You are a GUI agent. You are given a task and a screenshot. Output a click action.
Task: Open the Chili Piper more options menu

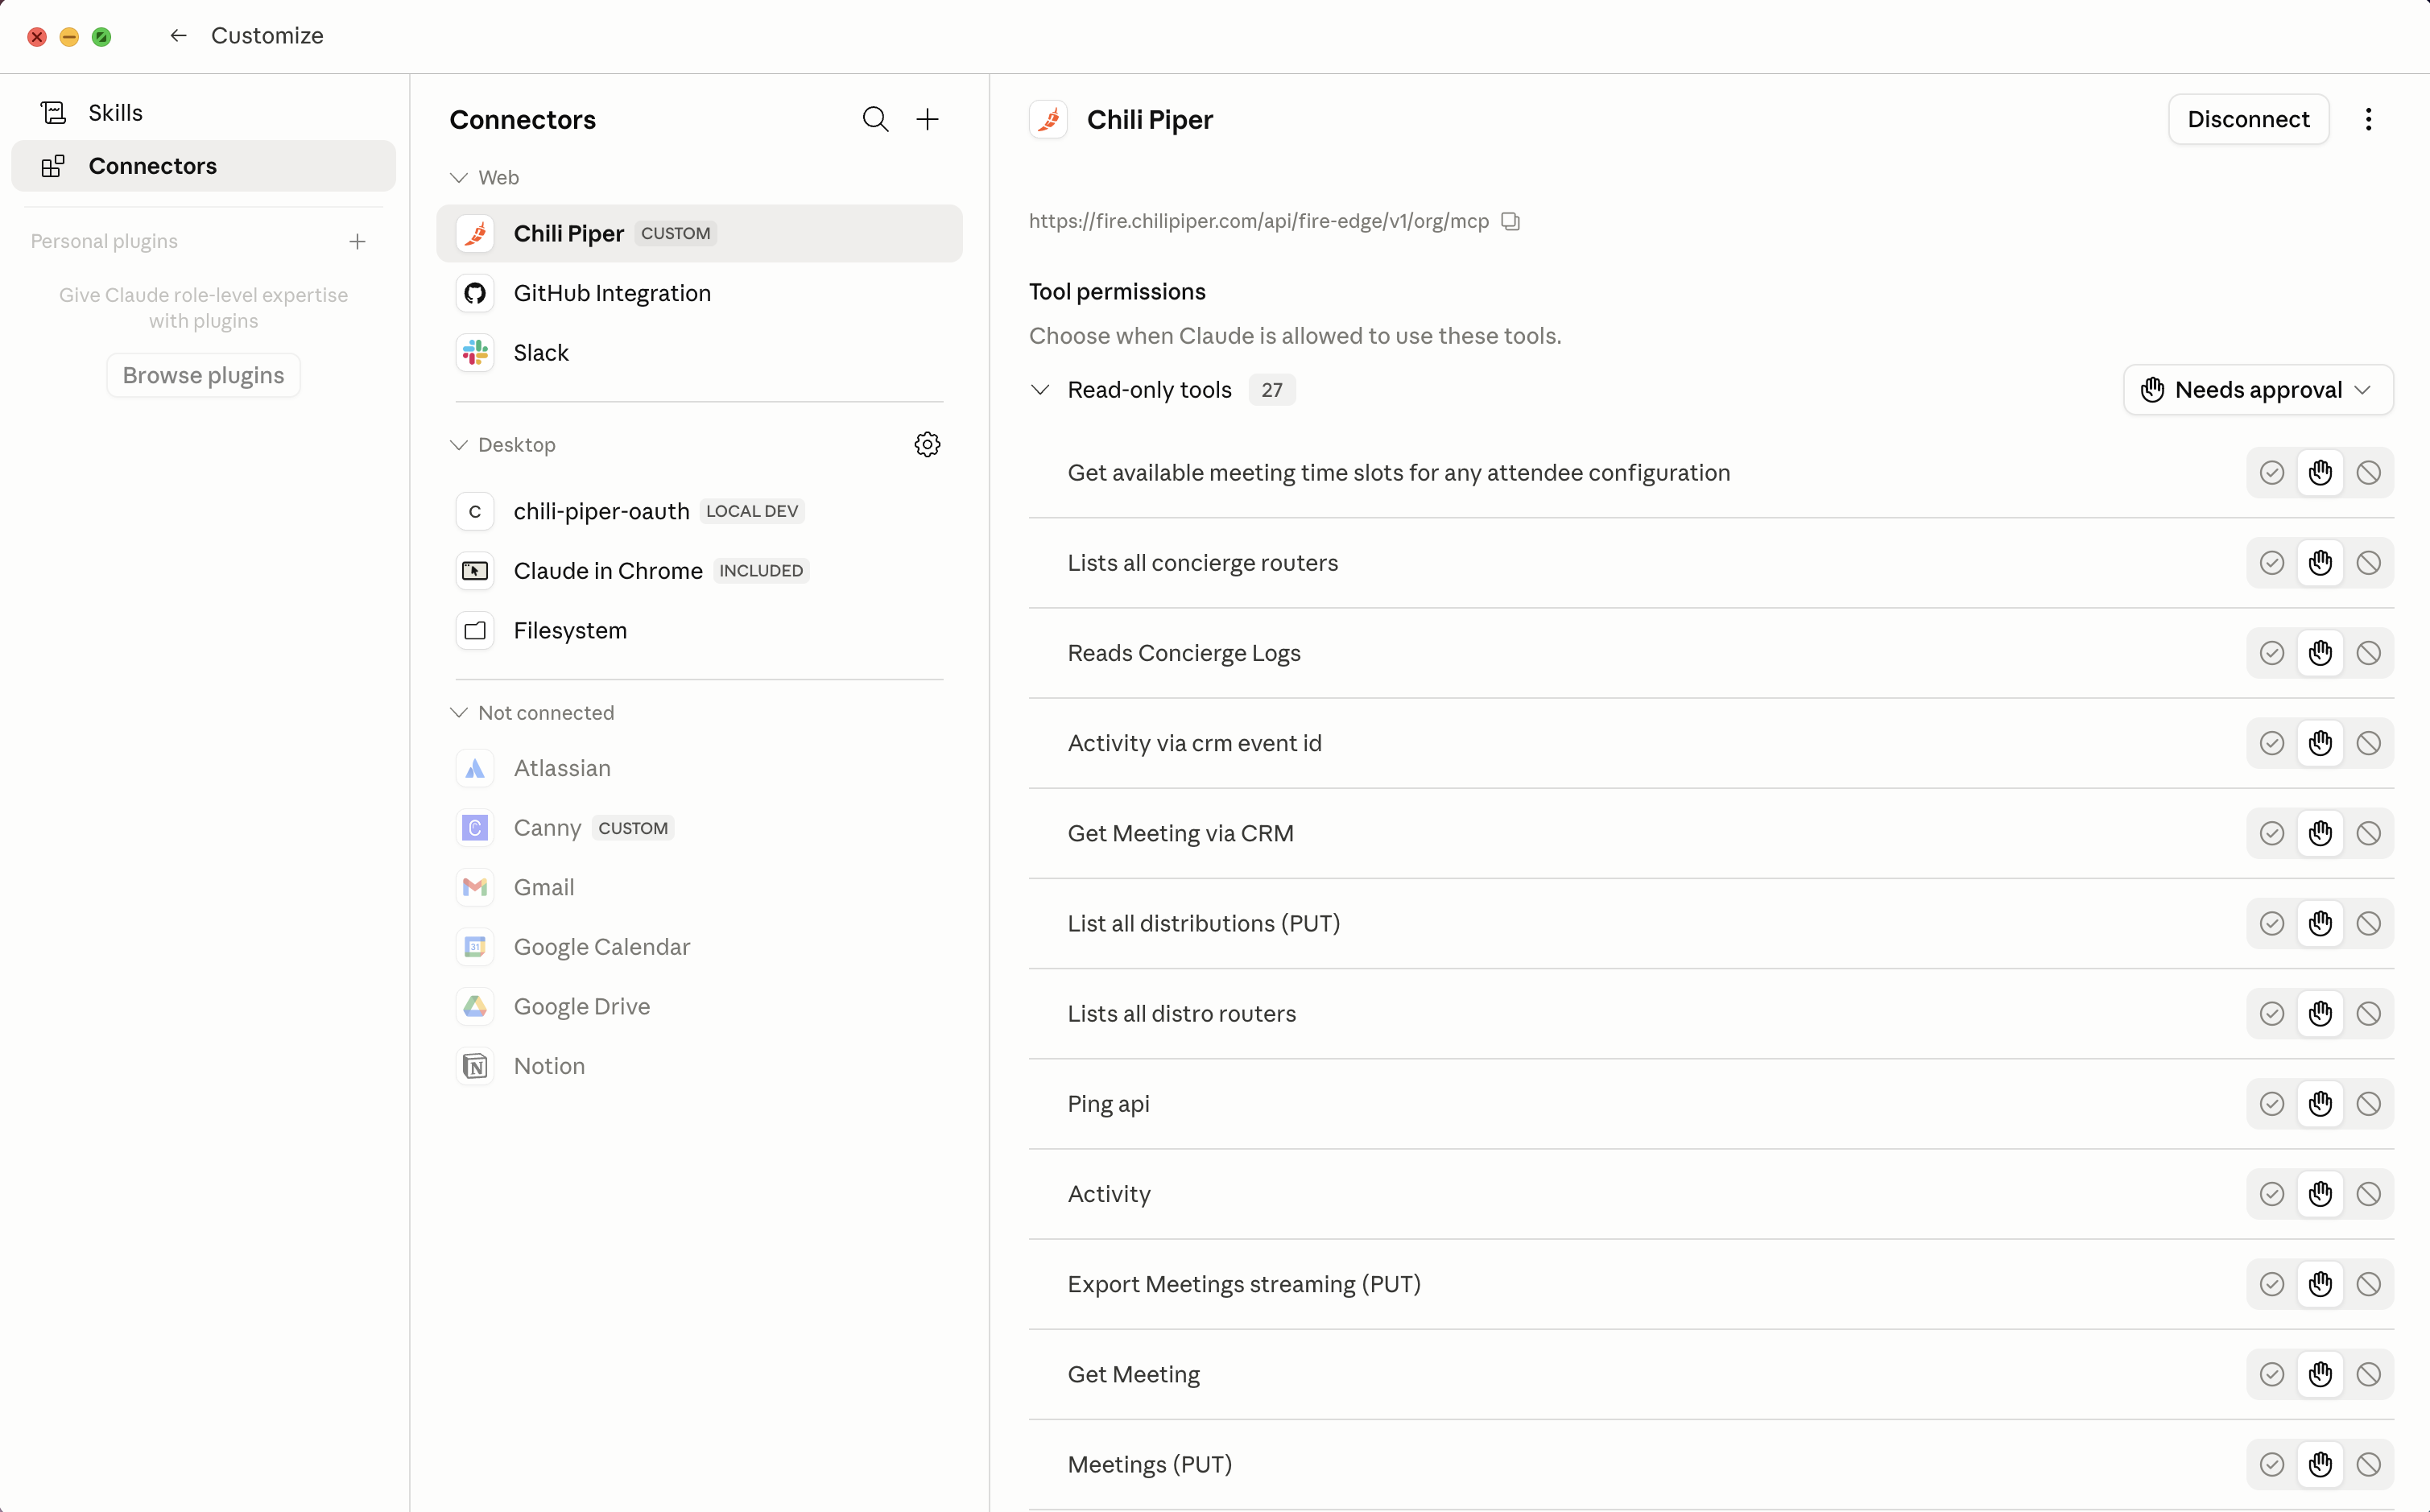[x=2368, y=120]
